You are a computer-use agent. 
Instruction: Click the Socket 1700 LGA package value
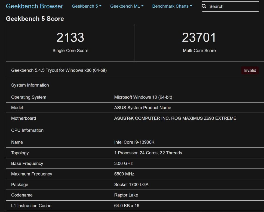[x=131, y=185]
